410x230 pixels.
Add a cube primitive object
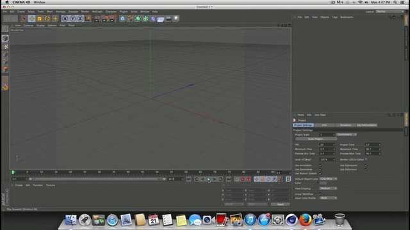click(x=122, y=19)
